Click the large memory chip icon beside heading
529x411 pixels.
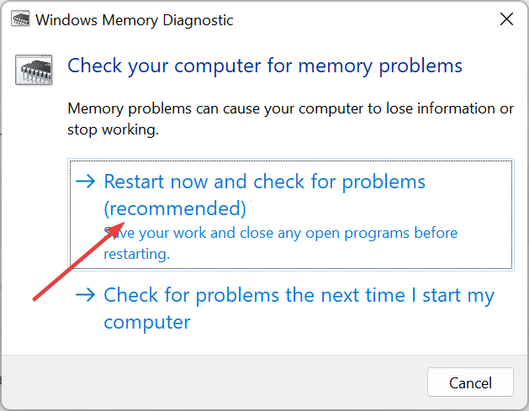pyautogui.click(x=34, y=70)
